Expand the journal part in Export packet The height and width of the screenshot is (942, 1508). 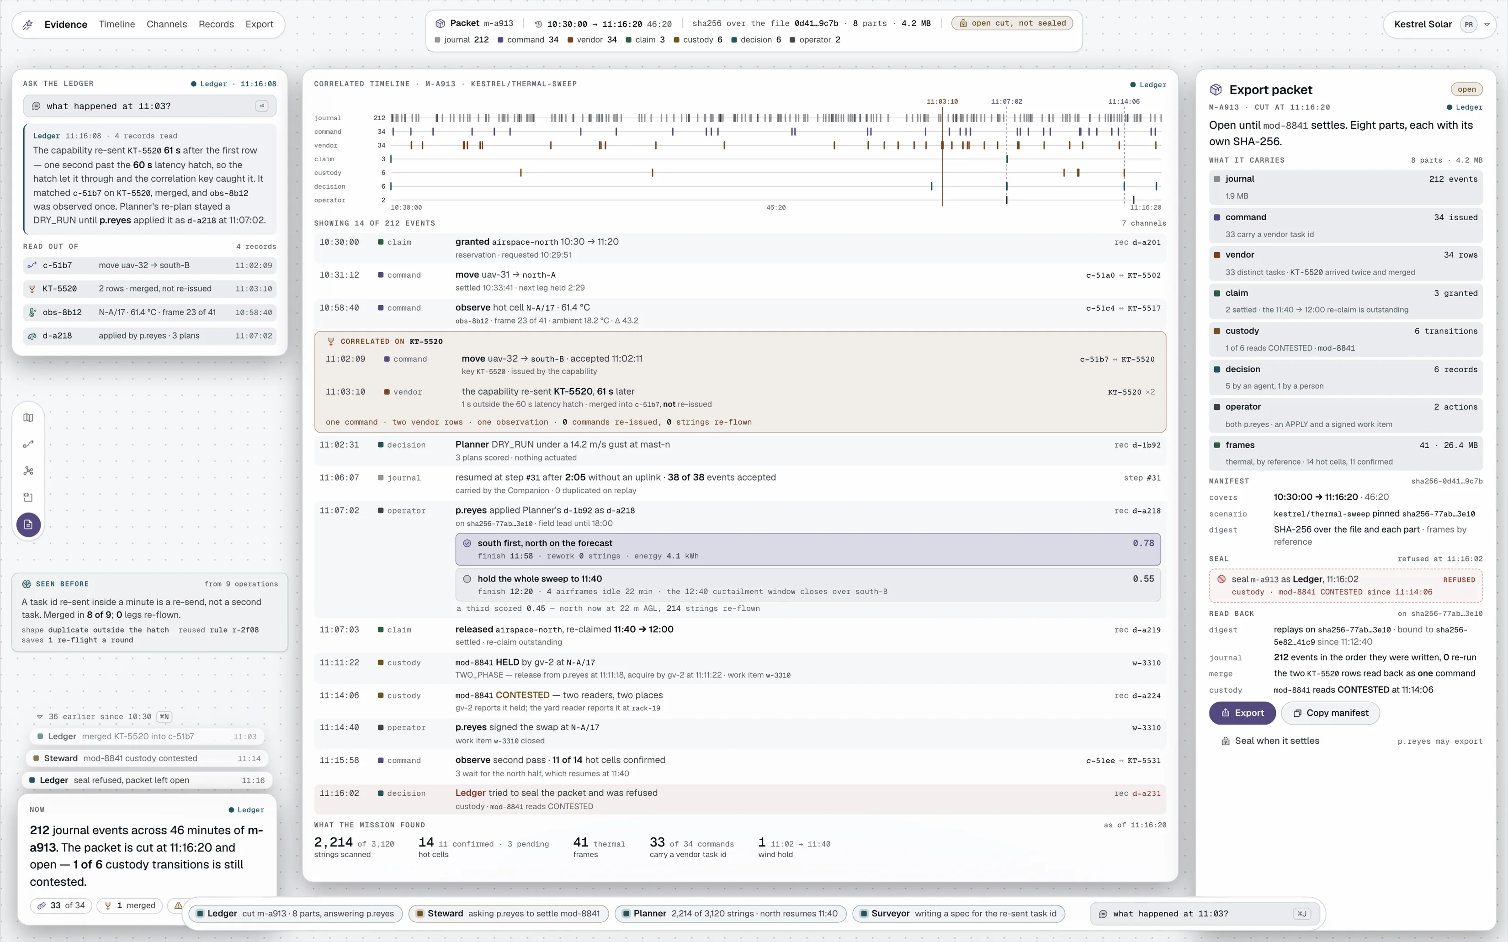[x=1345, y=187]
